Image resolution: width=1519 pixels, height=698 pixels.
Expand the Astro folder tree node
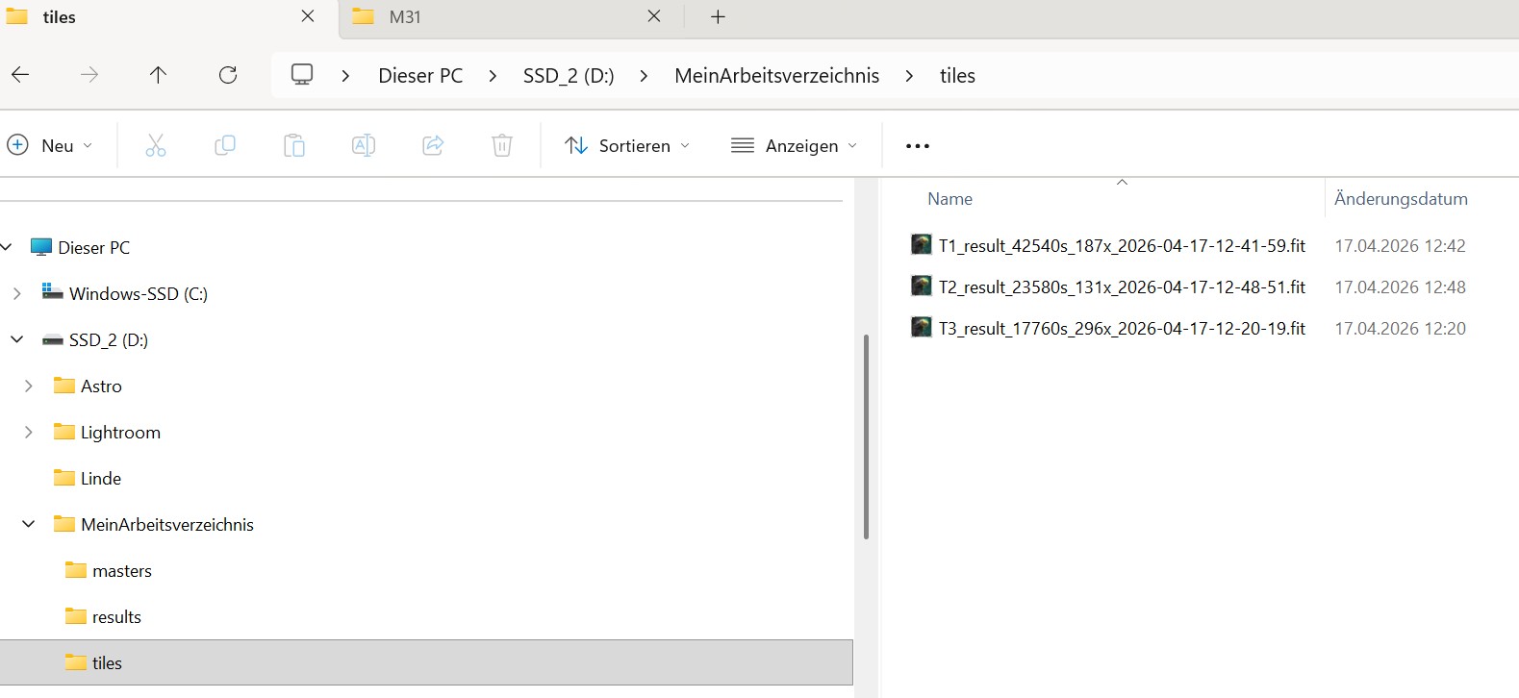click(29, 386)
